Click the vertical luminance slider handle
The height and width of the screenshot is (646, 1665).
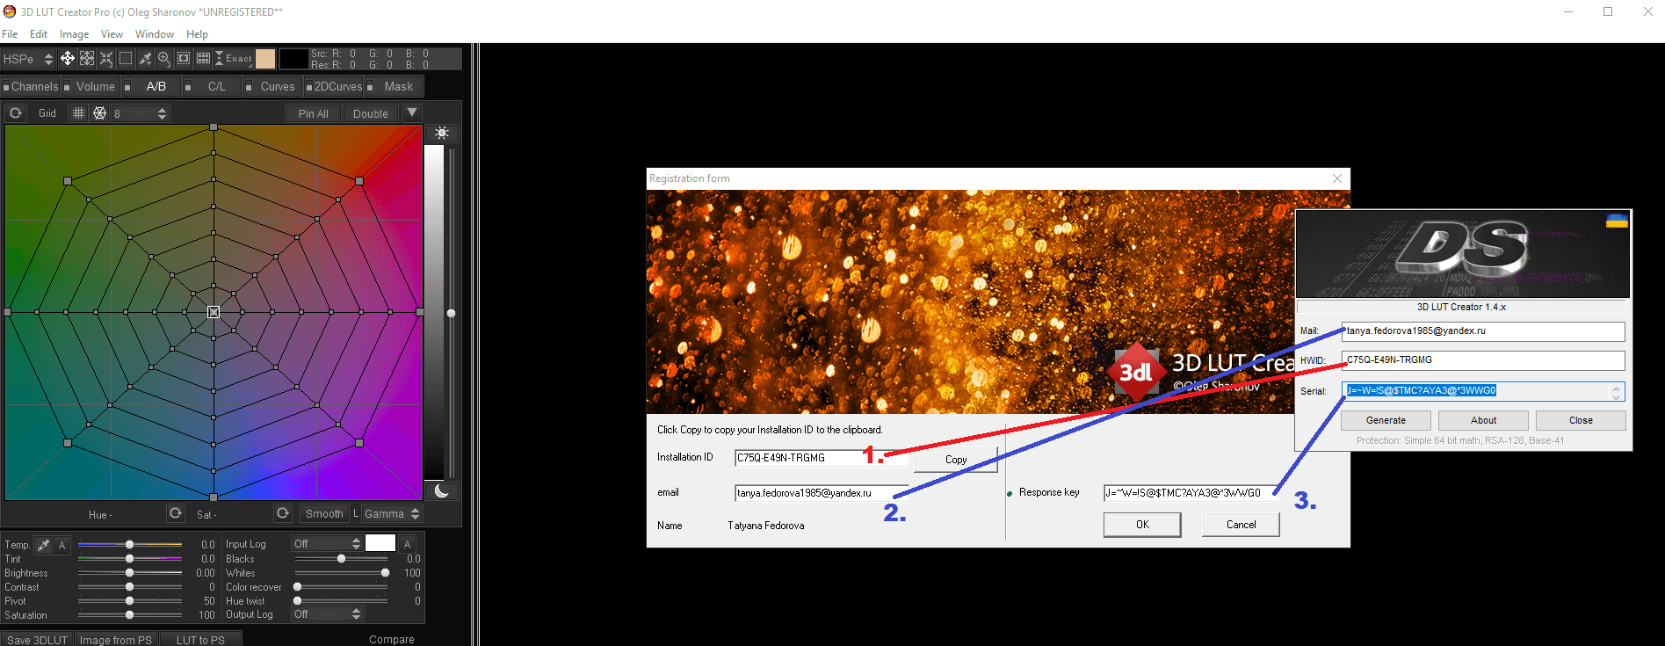tap(451, 313)
